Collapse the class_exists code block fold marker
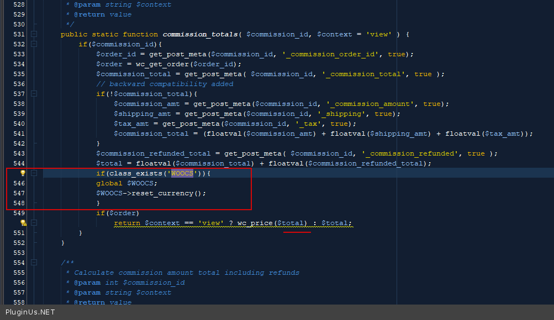 pos(34,173)
